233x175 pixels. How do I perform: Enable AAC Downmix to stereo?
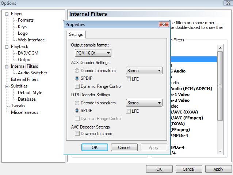(77, 134)
